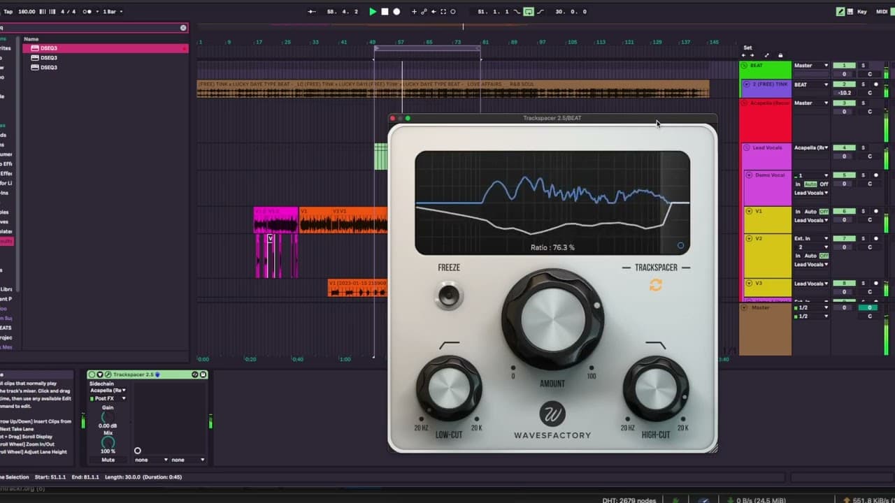The width and height of the screenshot is (895, 503).
Task: Click the Trackspacer Amount knob
Action: point(552,321)
